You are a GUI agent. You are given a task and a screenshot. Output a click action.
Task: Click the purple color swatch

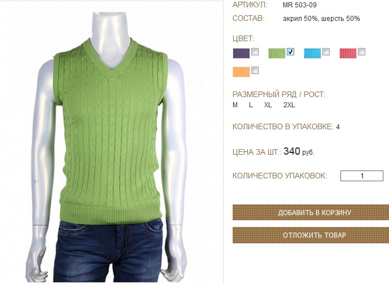[x=242, y=53]
